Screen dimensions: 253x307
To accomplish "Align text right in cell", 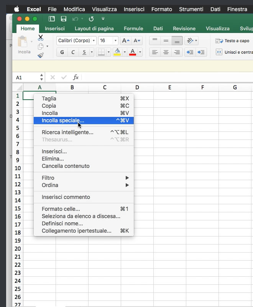I will [x=177, y=52].
